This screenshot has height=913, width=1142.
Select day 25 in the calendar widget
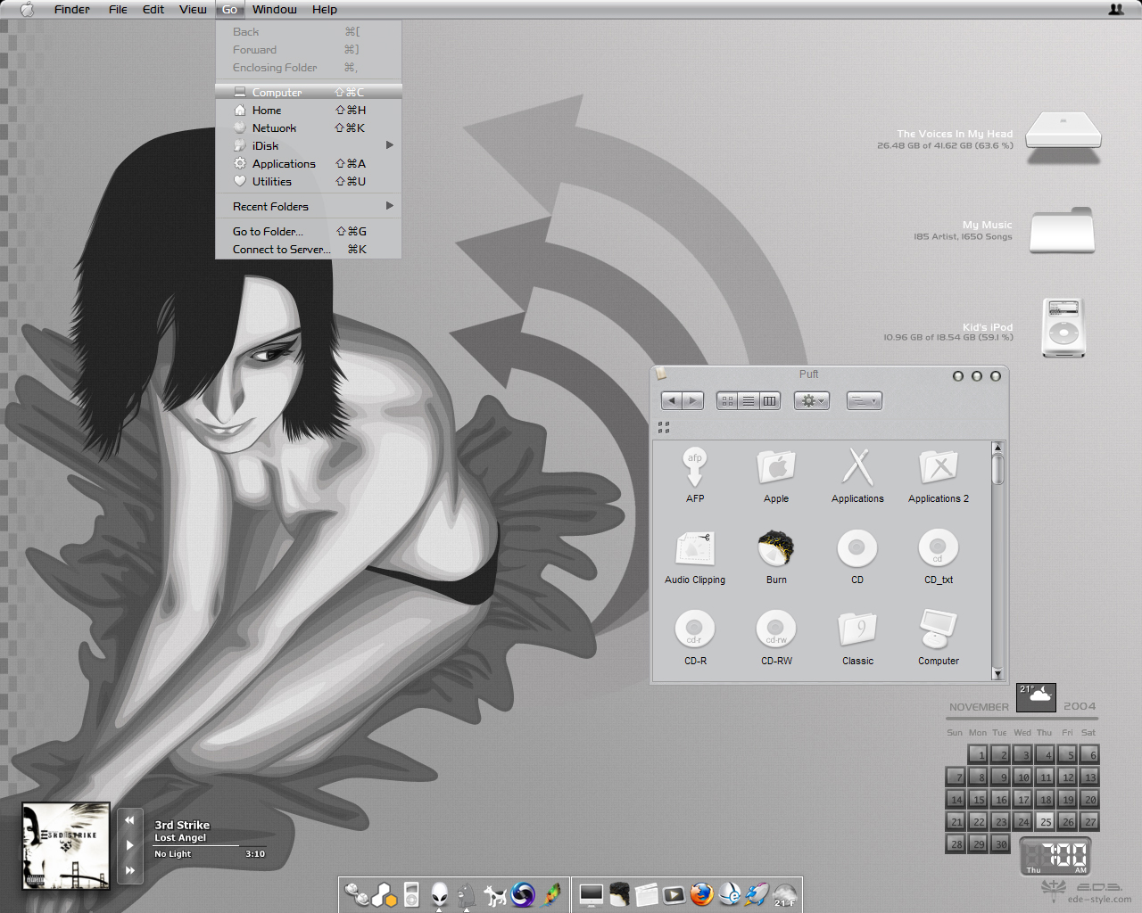pyautogui.click(x=1045, y=821)
